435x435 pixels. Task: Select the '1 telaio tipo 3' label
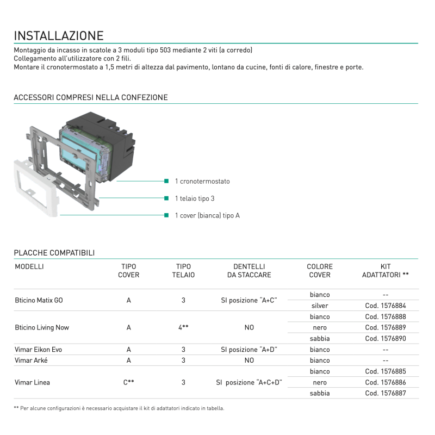coord(195,198)
